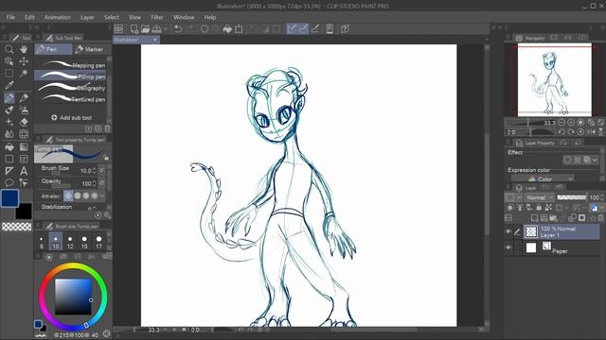The height and width of the screenshot is (340, 606).
Task: Select the Rectangle selection area tool
Action: pos(9,74)
